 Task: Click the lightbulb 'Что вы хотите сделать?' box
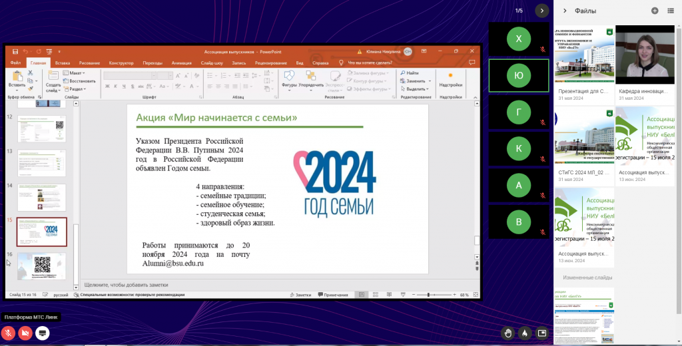point(364,63)
